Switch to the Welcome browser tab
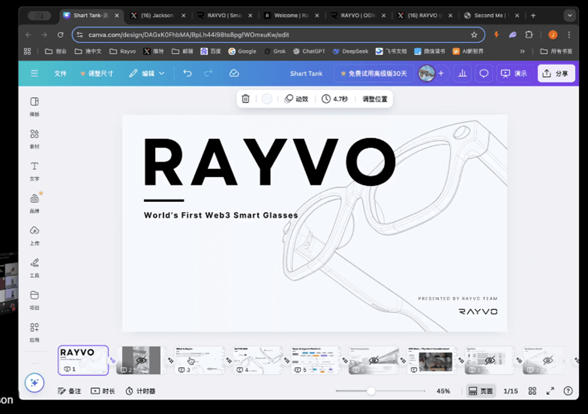The height and width of the screenshot is (414, 588). [291, 16]
